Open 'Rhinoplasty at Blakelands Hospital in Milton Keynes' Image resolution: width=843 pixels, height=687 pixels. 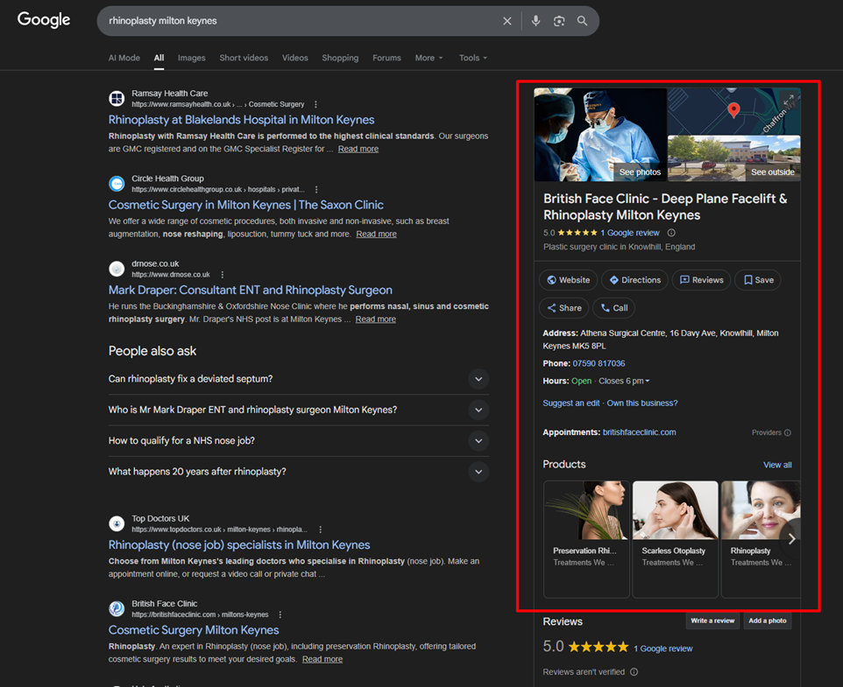click(x=241, y=120)
